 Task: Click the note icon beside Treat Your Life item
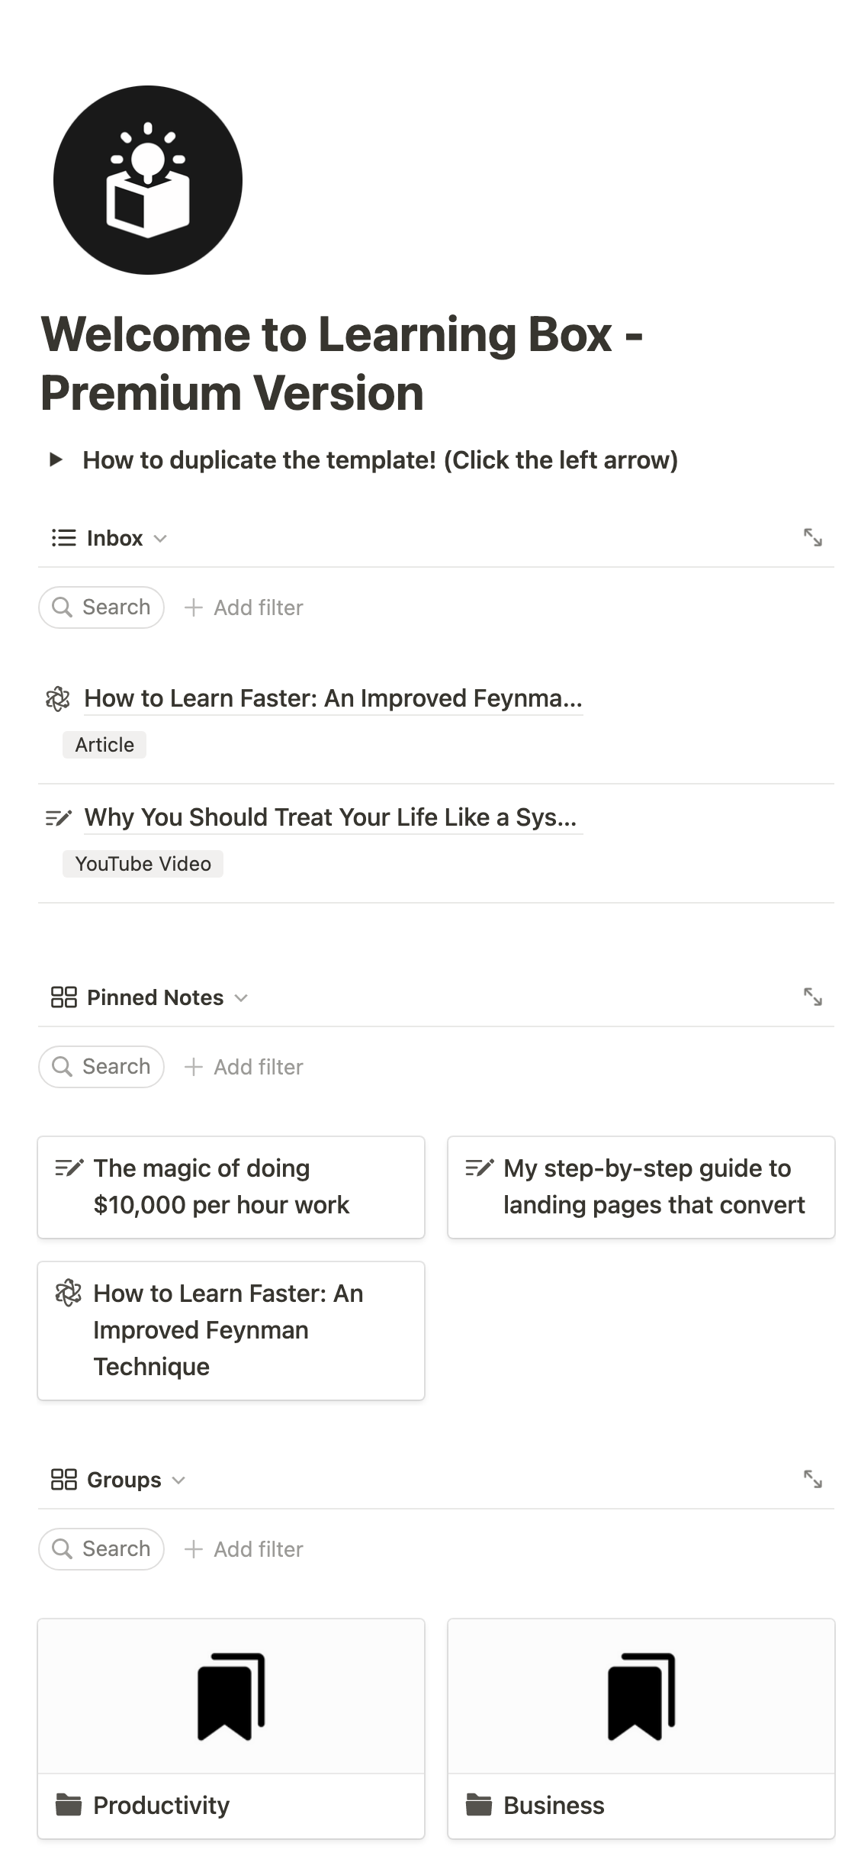(x=59, y=817)
